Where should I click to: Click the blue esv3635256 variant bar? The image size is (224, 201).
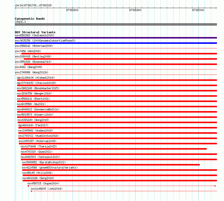(x=116, y=43)
